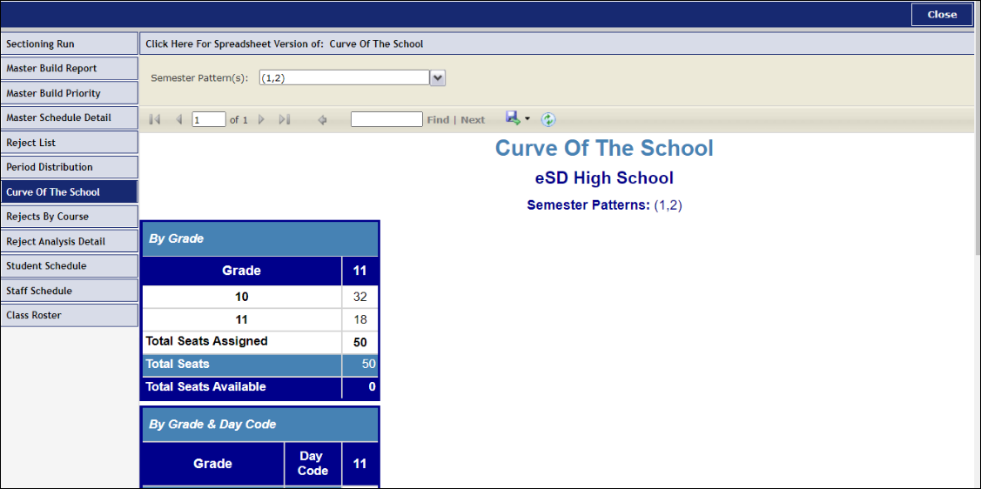The height and width of the screenshot is (489, 981).
Task: Click the Total Seats Assigned label
Action: [206, 341]
